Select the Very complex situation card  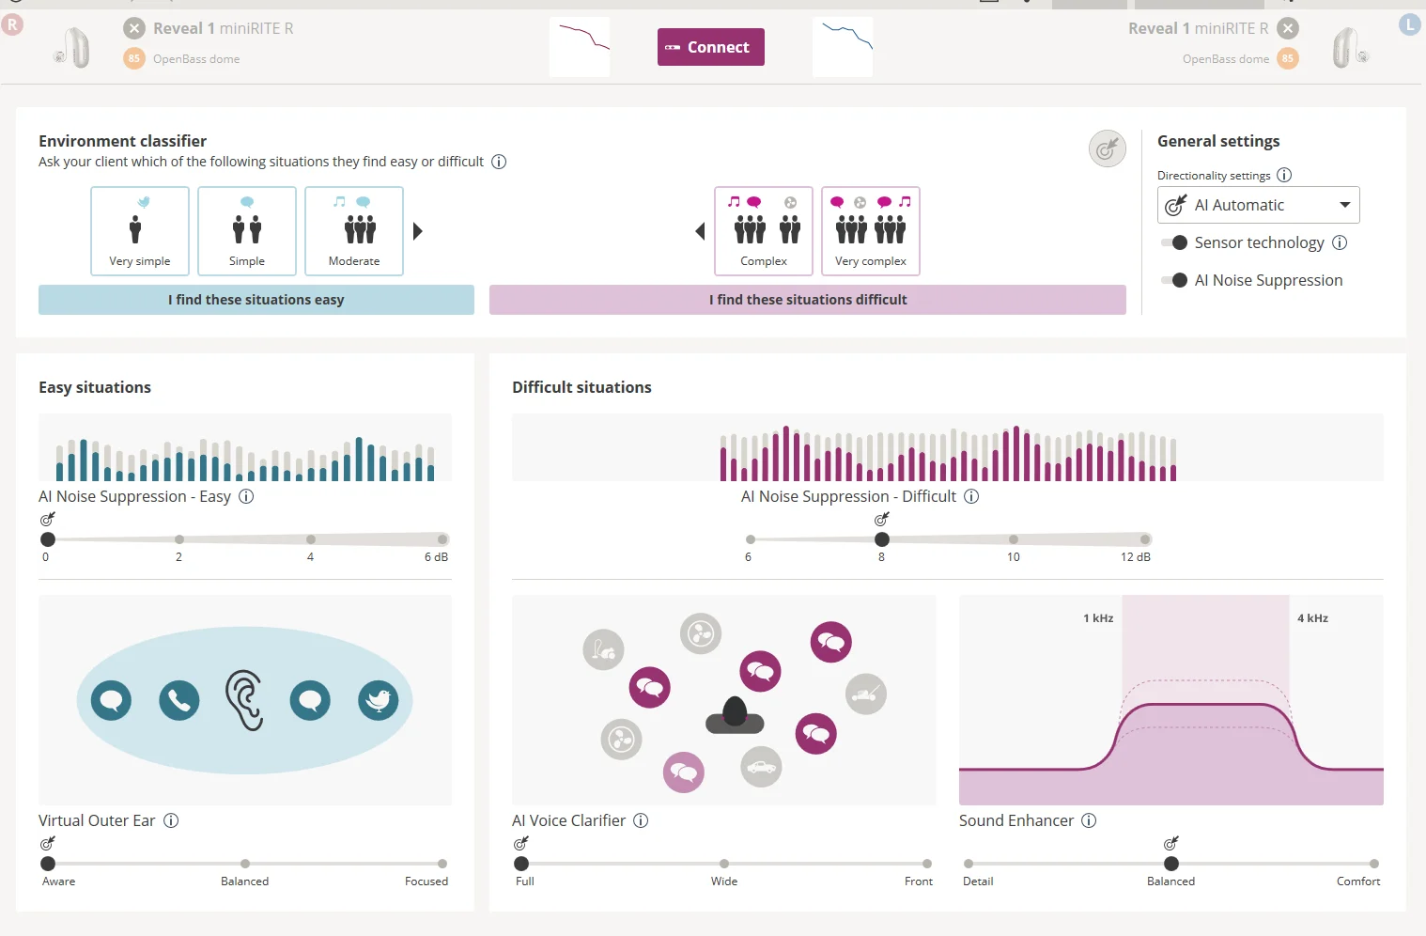[871, 231]
